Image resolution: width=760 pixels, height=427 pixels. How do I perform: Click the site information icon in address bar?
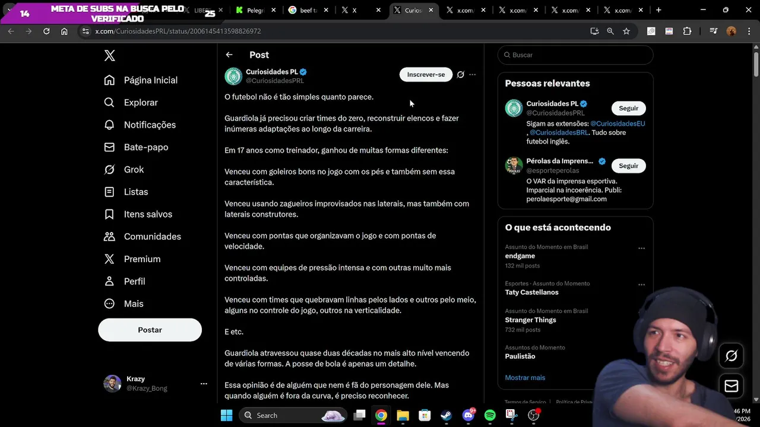[x=85, y=31]
